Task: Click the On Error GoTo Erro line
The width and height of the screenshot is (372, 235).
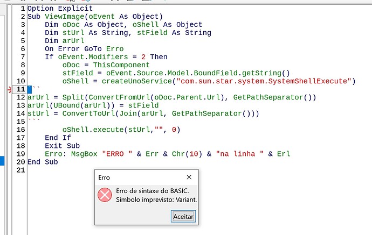Action: click(84, 49)
